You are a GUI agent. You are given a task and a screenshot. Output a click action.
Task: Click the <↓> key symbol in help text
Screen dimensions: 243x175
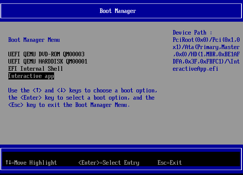[x=61, y=91]
